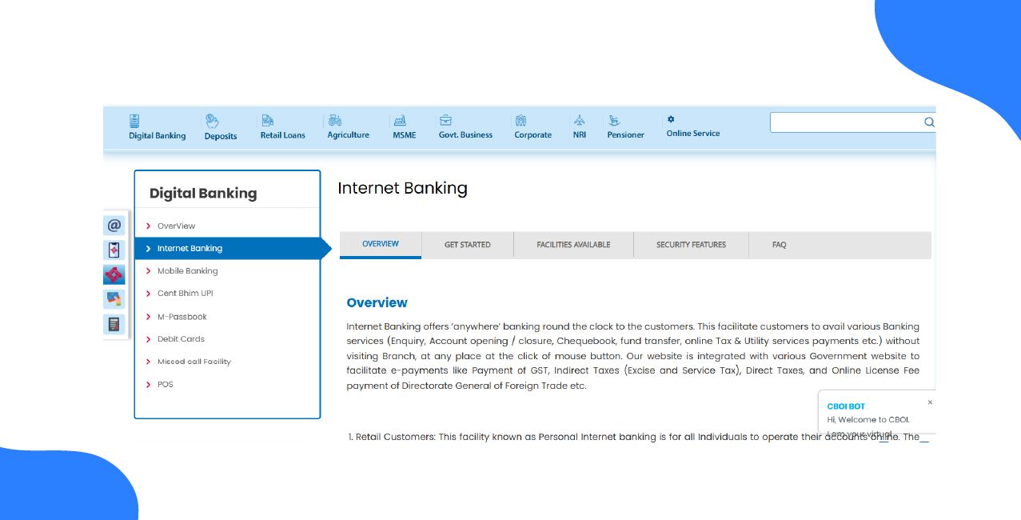Viewport: 1021px width, 520px height.
Task: Open the Retail Loans menu
Action: pyautogui.click(x=282, y=135)
